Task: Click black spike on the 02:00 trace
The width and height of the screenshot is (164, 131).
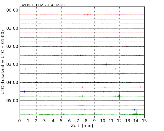Action: click(125, 46)
